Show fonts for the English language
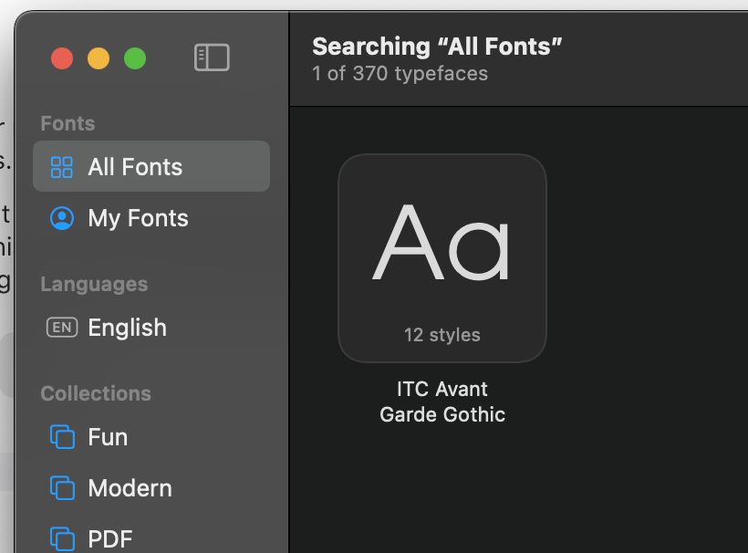748x553 pixels. click(127, 328)
